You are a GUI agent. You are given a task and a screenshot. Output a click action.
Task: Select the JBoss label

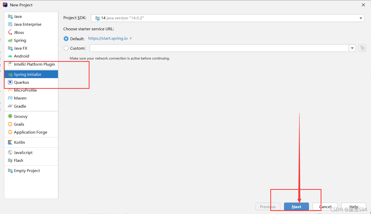click(x=19, y=33)
